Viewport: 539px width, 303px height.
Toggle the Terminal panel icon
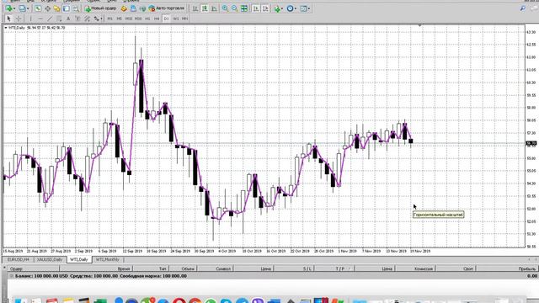tap(67, 8)
